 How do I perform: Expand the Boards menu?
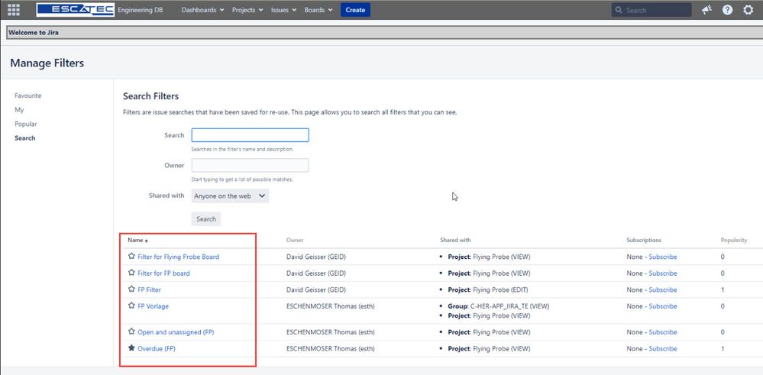(318, 10)
